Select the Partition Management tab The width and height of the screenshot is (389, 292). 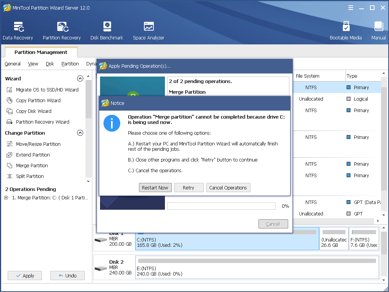click(41, 52)
